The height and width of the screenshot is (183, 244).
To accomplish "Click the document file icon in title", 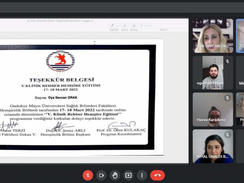I will tap(28, 21).
